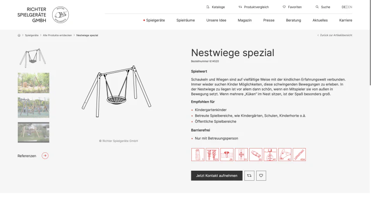The image size is (371, 209).
Task: Open the Referenzen arrow circle icon
Action: 45,156
